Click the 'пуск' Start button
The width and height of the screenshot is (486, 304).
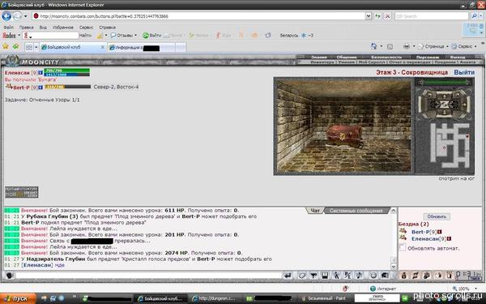[17, 298]
